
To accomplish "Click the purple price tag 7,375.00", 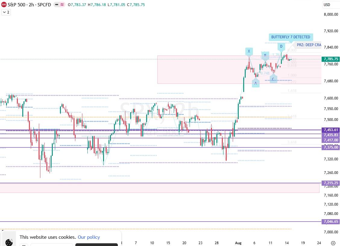I will 331,147.
